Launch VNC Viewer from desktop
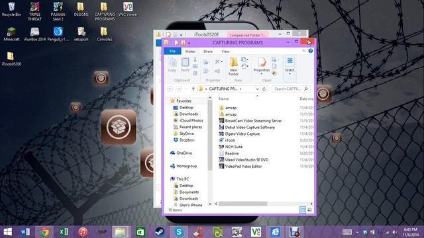The height and width of the screenshot is (238, 424). (128, 9)
